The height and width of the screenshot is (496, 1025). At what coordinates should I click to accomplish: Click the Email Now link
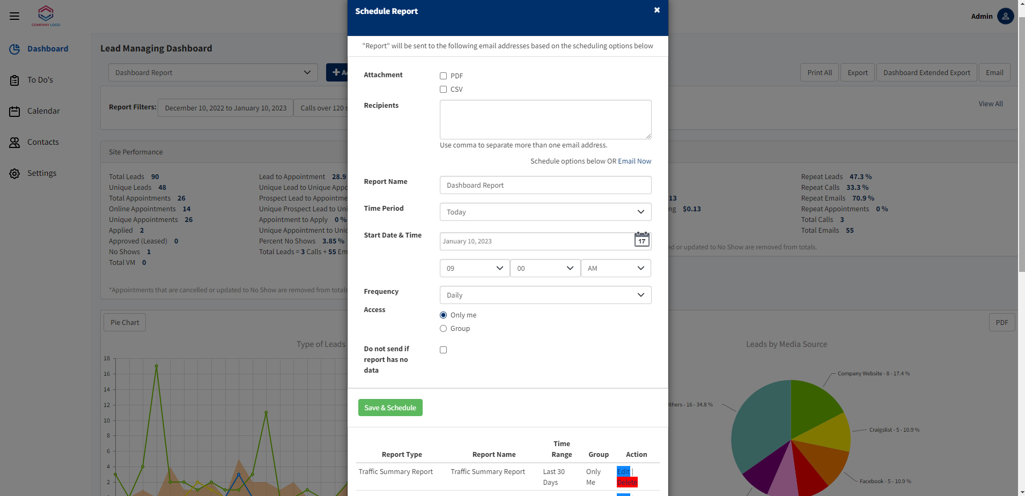(x=635, y=161)
